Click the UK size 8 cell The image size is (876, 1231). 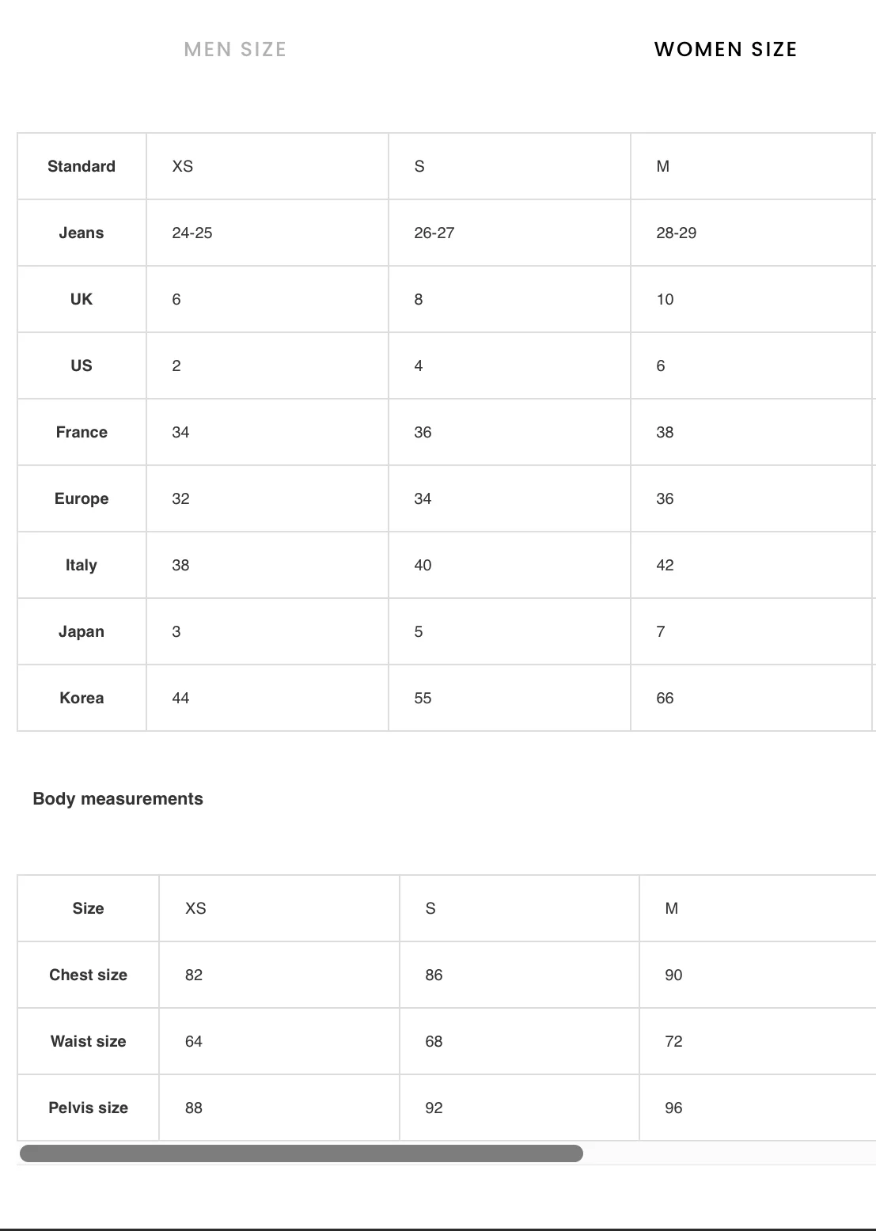tap(419, 299)
